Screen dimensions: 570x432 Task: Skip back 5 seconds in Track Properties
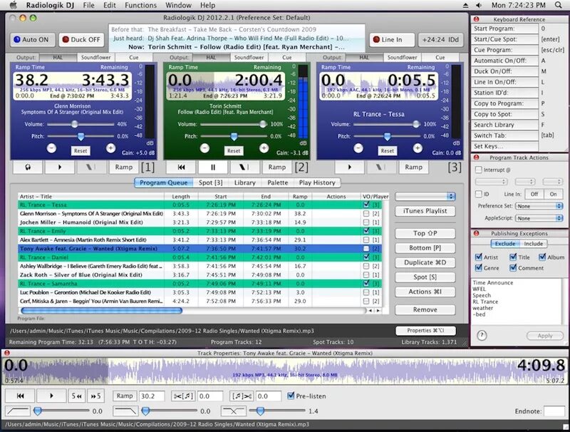coord(77,396)
